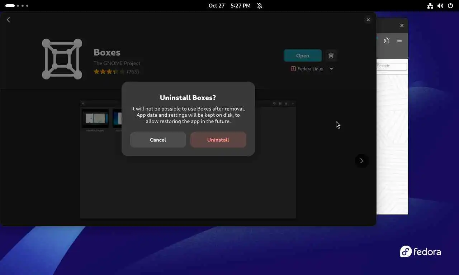
Task: Click the 'Uninstall Boxes?' dialog heading
Action: 188,97
